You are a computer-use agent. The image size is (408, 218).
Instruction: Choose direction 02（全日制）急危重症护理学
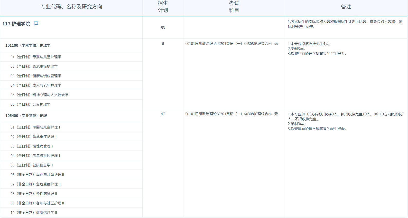(x=34, y=66)
